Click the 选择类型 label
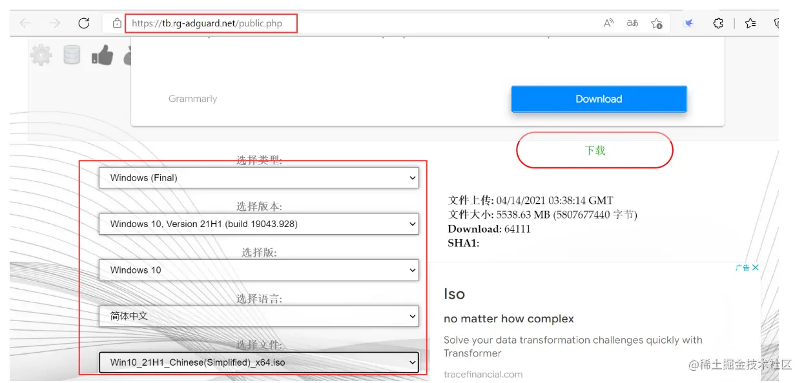This screenshot has height=383, width=804. tap(259, 161)
